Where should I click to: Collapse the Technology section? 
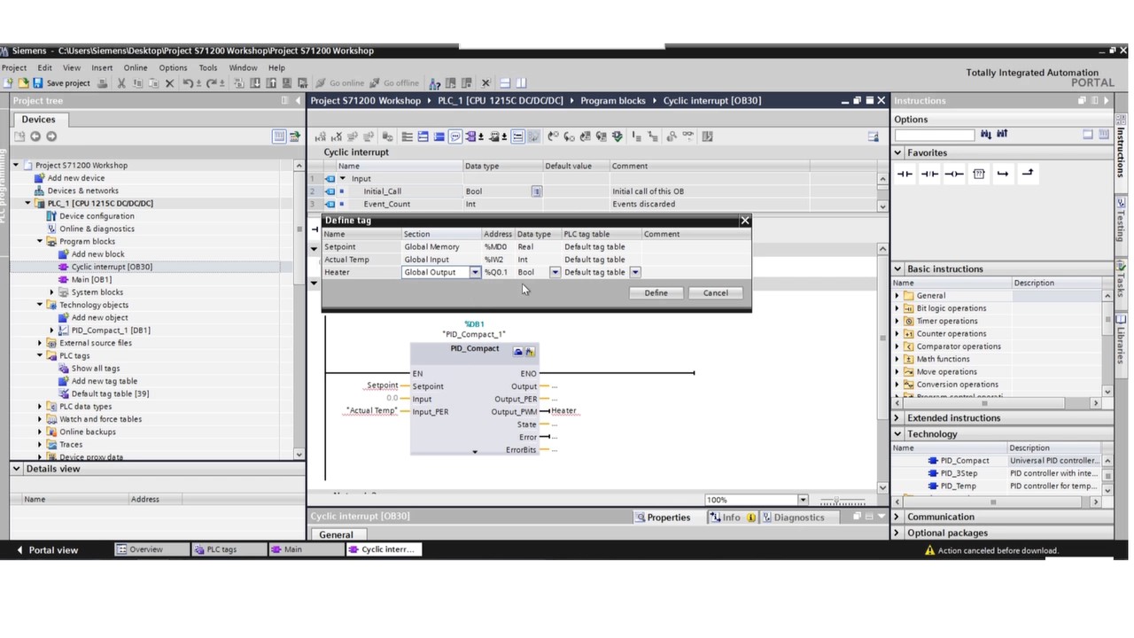pos(898,434)
